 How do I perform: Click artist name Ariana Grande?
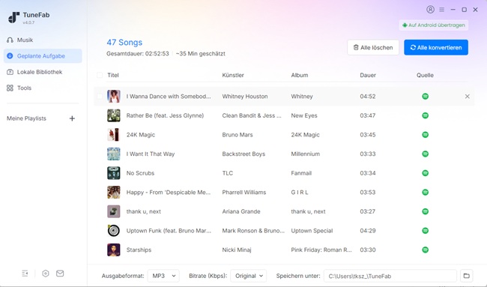click(241, 211)
